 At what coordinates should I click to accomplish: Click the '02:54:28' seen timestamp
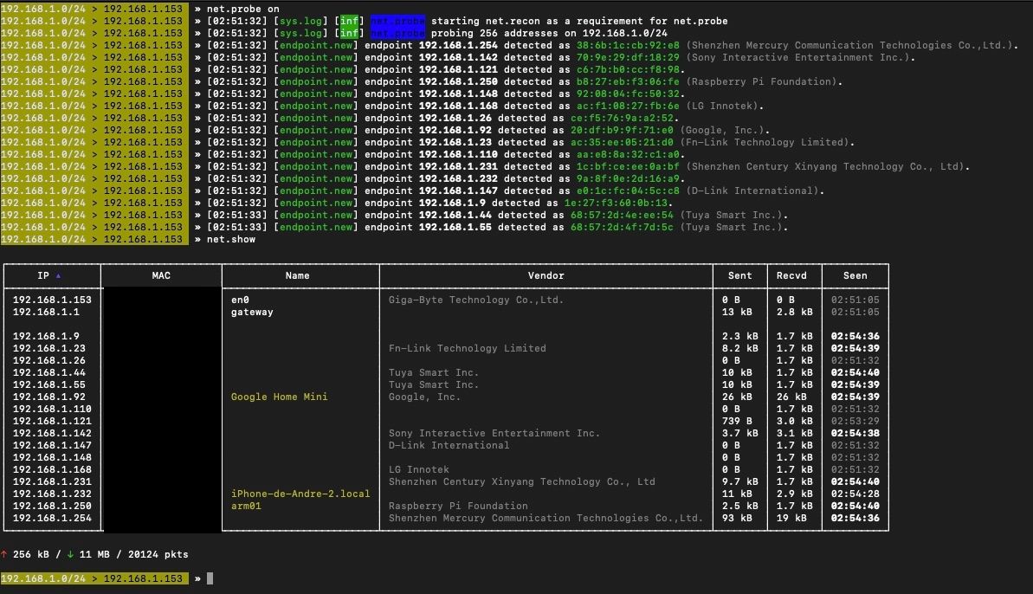point(855,494)
